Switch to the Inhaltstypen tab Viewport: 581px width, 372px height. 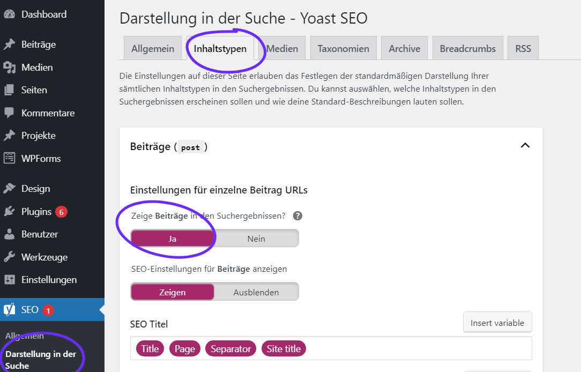pyautogui.click(x=220, y=48)
